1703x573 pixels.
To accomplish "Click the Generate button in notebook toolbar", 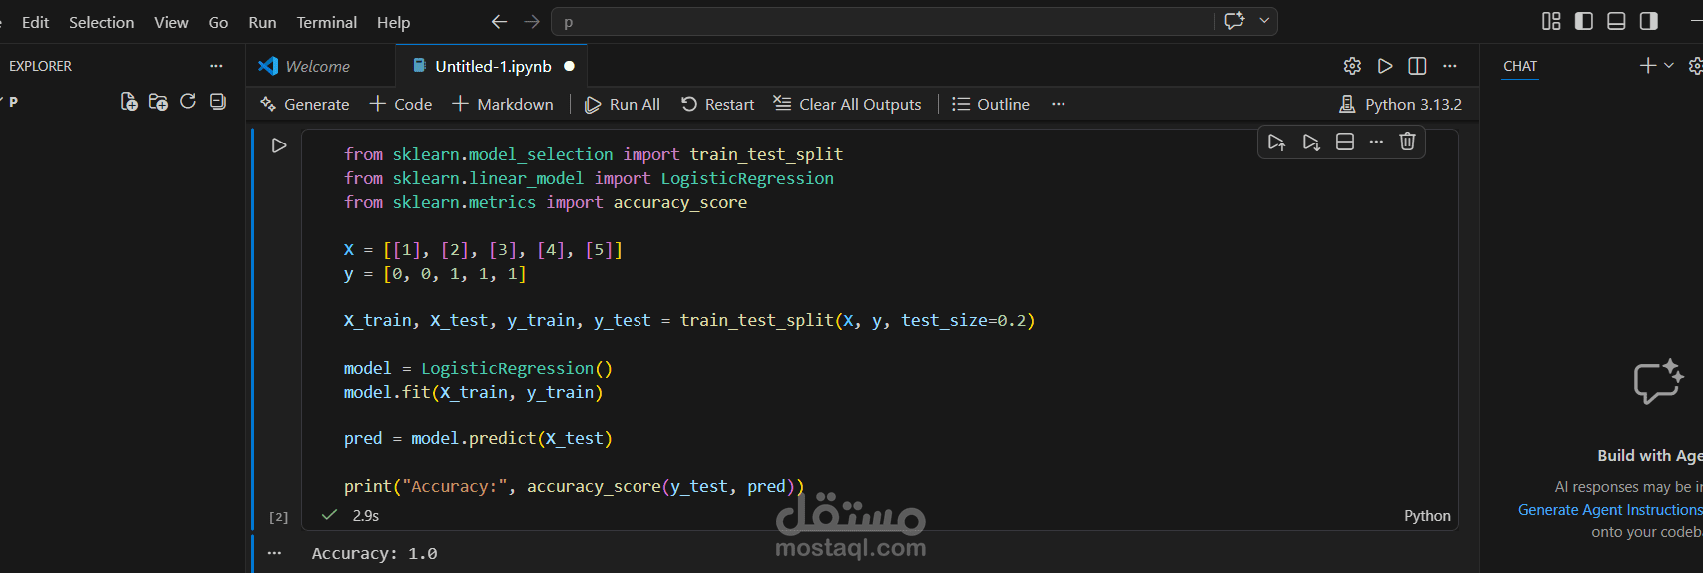I will click(x=305, y=104).
